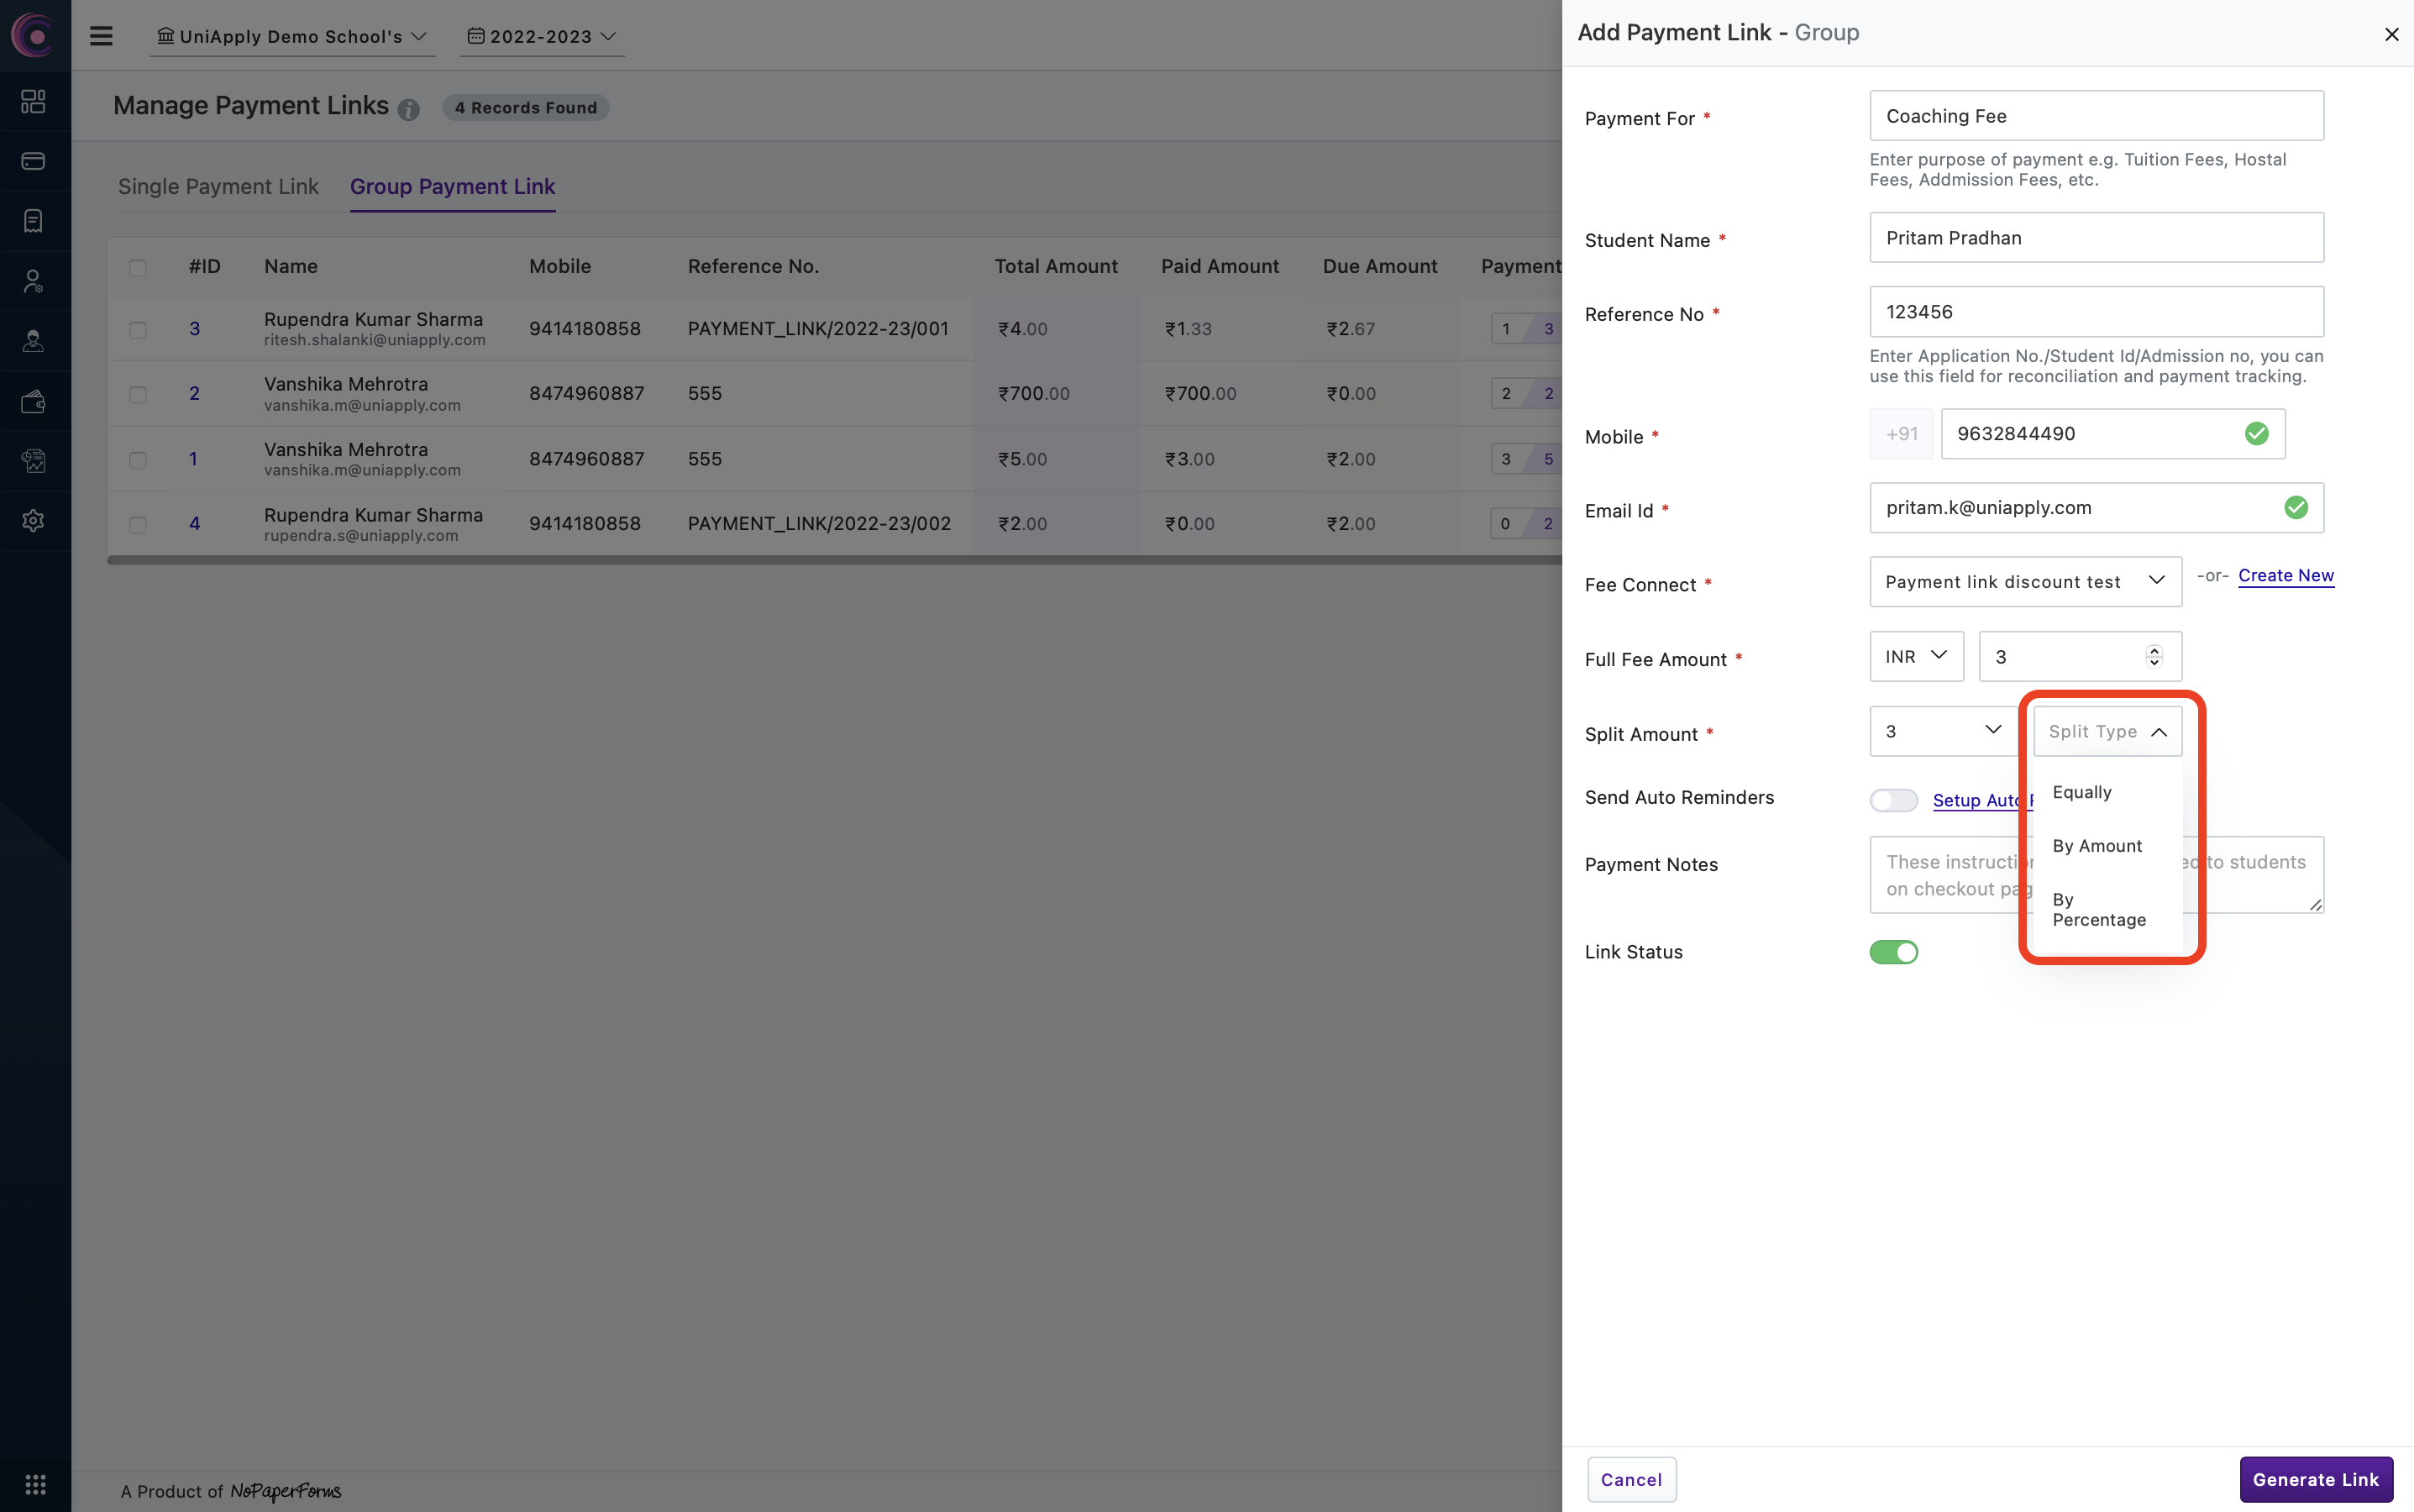Click the Email Id input field
Screen dimensions: 2414x1512
[x=2096, y=508]
